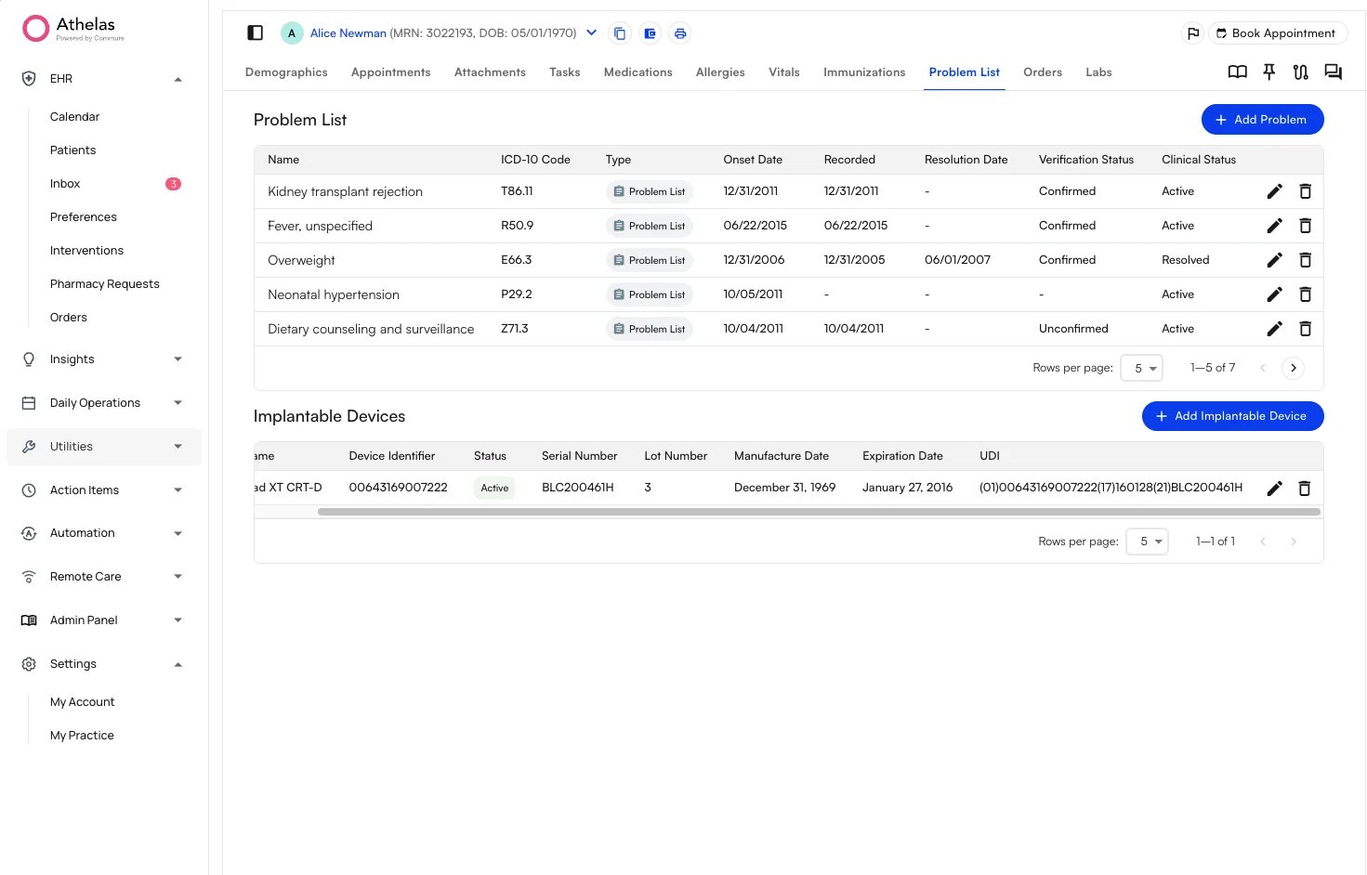The height and width of the screenshot is (875, 1367).
Task: Expand the Action Items section
Action: coord(177,490)
